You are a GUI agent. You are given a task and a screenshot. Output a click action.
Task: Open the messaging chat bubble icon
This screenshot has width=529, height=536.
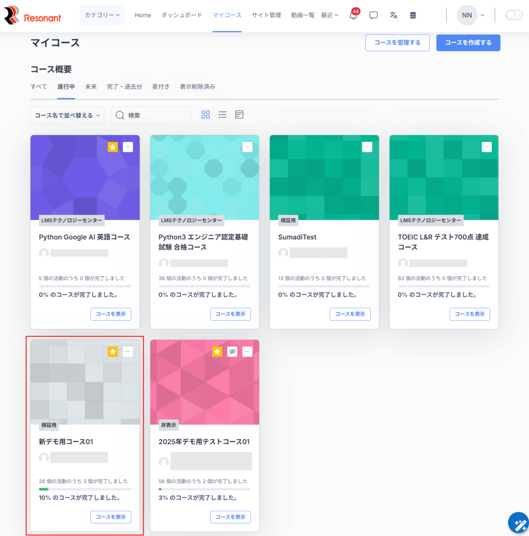(373, 15)
